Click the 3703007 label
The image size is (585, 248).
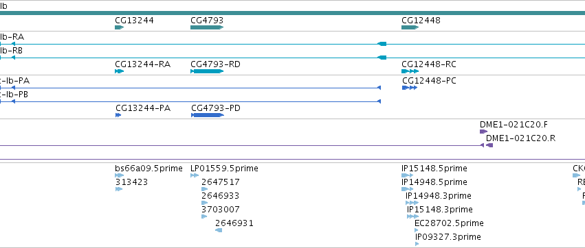(221, 210)
